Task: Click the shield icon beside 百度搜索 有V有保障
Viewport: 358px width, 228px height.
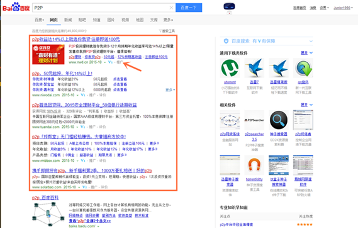Action: click(226, 41)
